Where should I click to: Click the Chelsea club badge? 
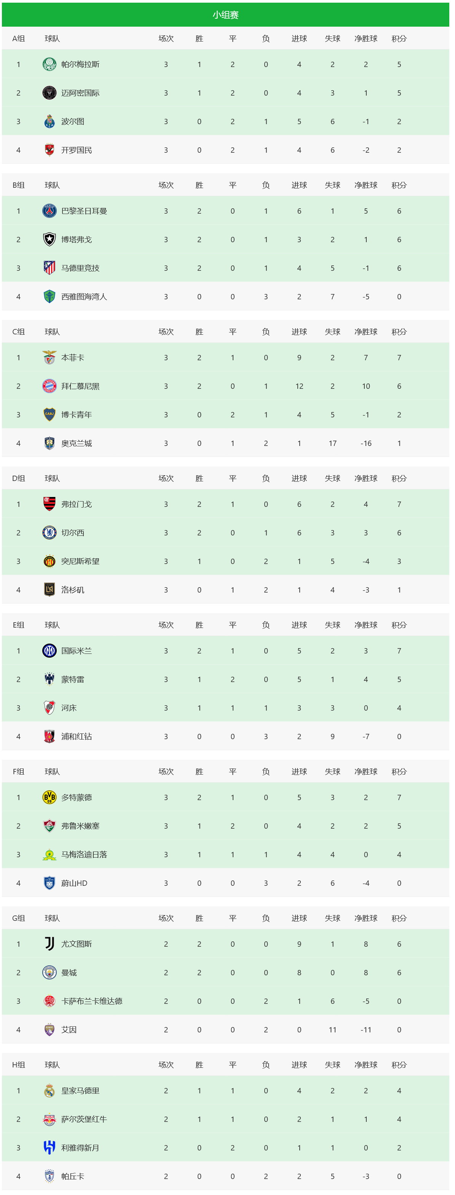point(49,532)
